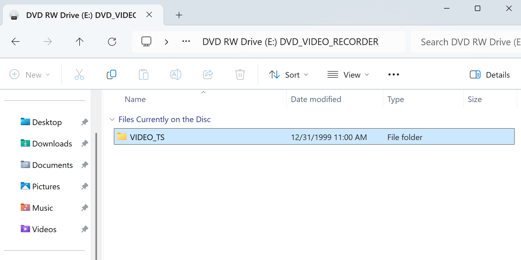Click the Cut scissors icon
Image resolution: width=521 pixels, height=260 pixels.
coord(79,75)
